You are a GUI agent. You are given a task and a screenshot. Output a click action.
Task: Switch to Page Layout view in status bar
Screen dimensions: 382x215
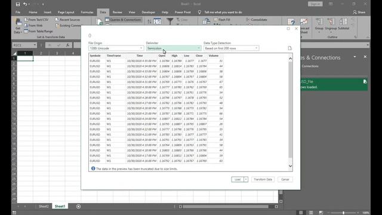pos(311,213)
